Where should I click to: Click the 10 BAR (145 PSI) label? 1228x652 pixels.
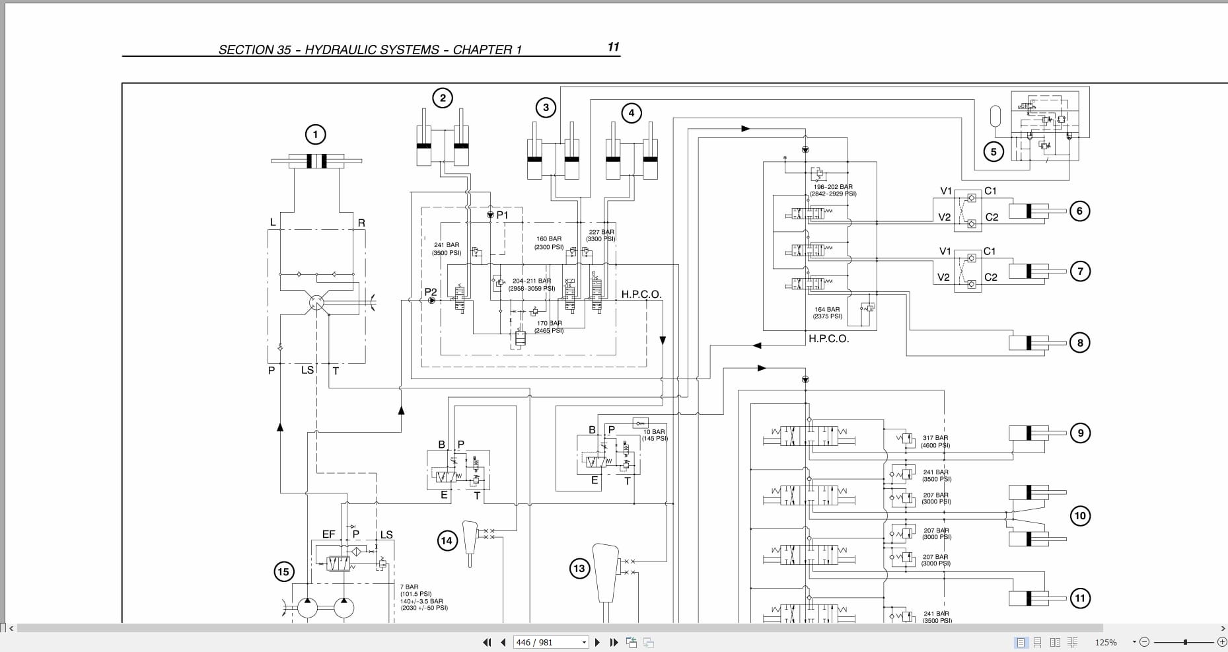tap(655, 435)
